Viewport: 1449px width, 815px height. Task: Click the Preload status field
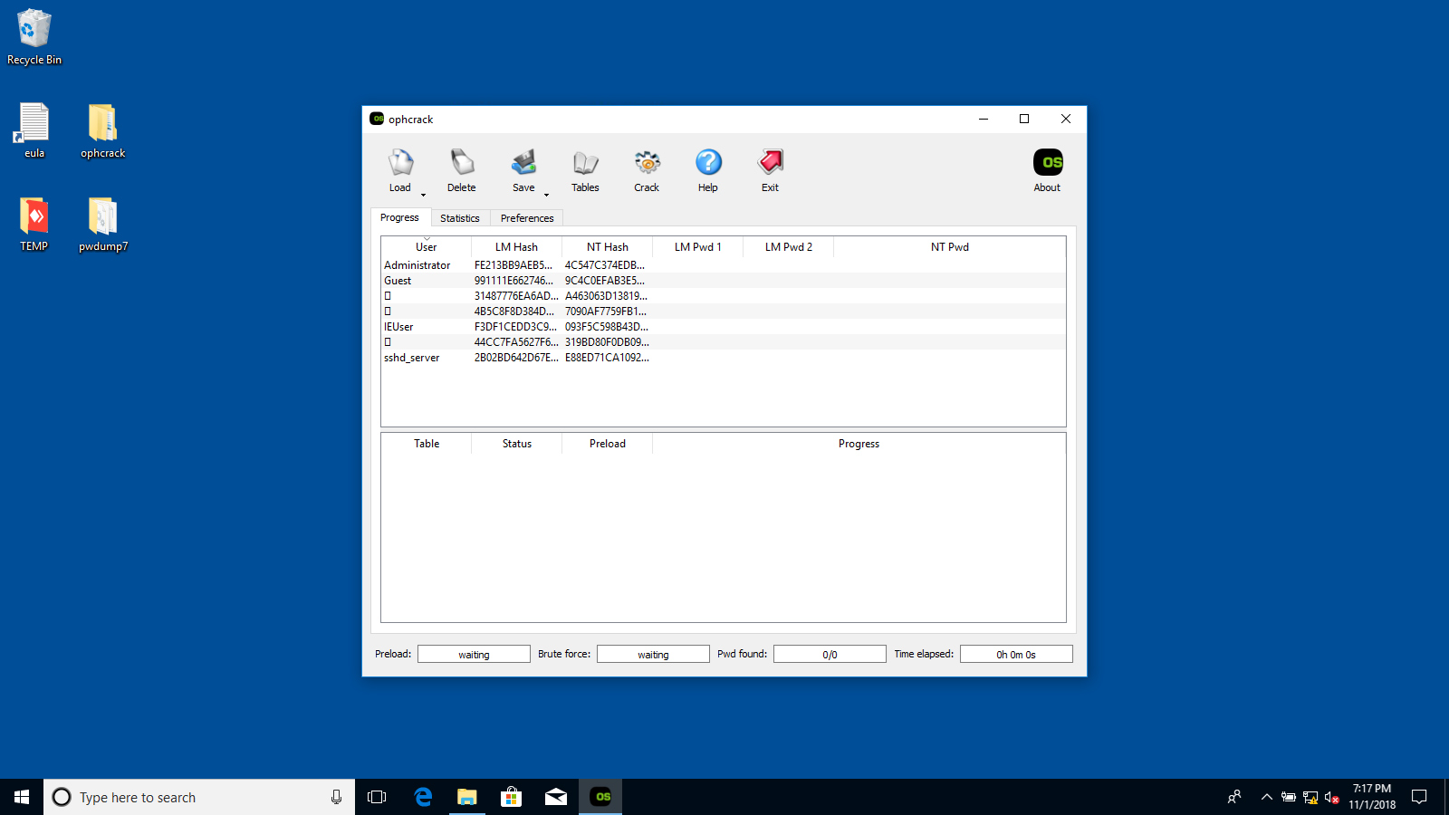point(474,654)
